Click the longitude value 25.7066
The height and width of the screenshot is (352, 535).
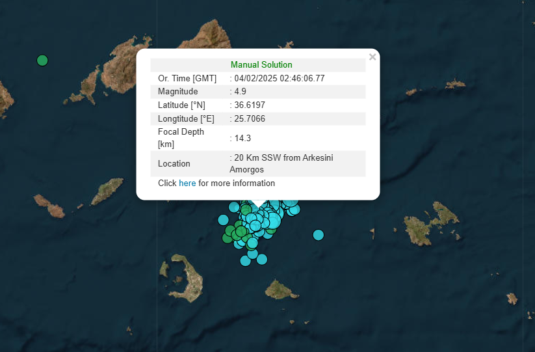click(x=250, y=119)
